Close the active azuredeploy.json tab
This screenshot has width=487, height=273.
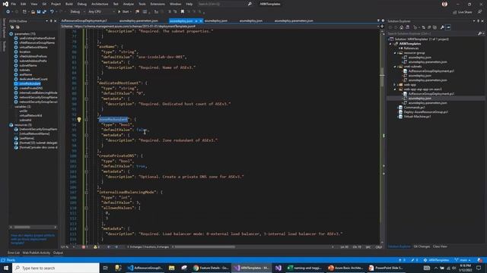[x=201, y=20]
